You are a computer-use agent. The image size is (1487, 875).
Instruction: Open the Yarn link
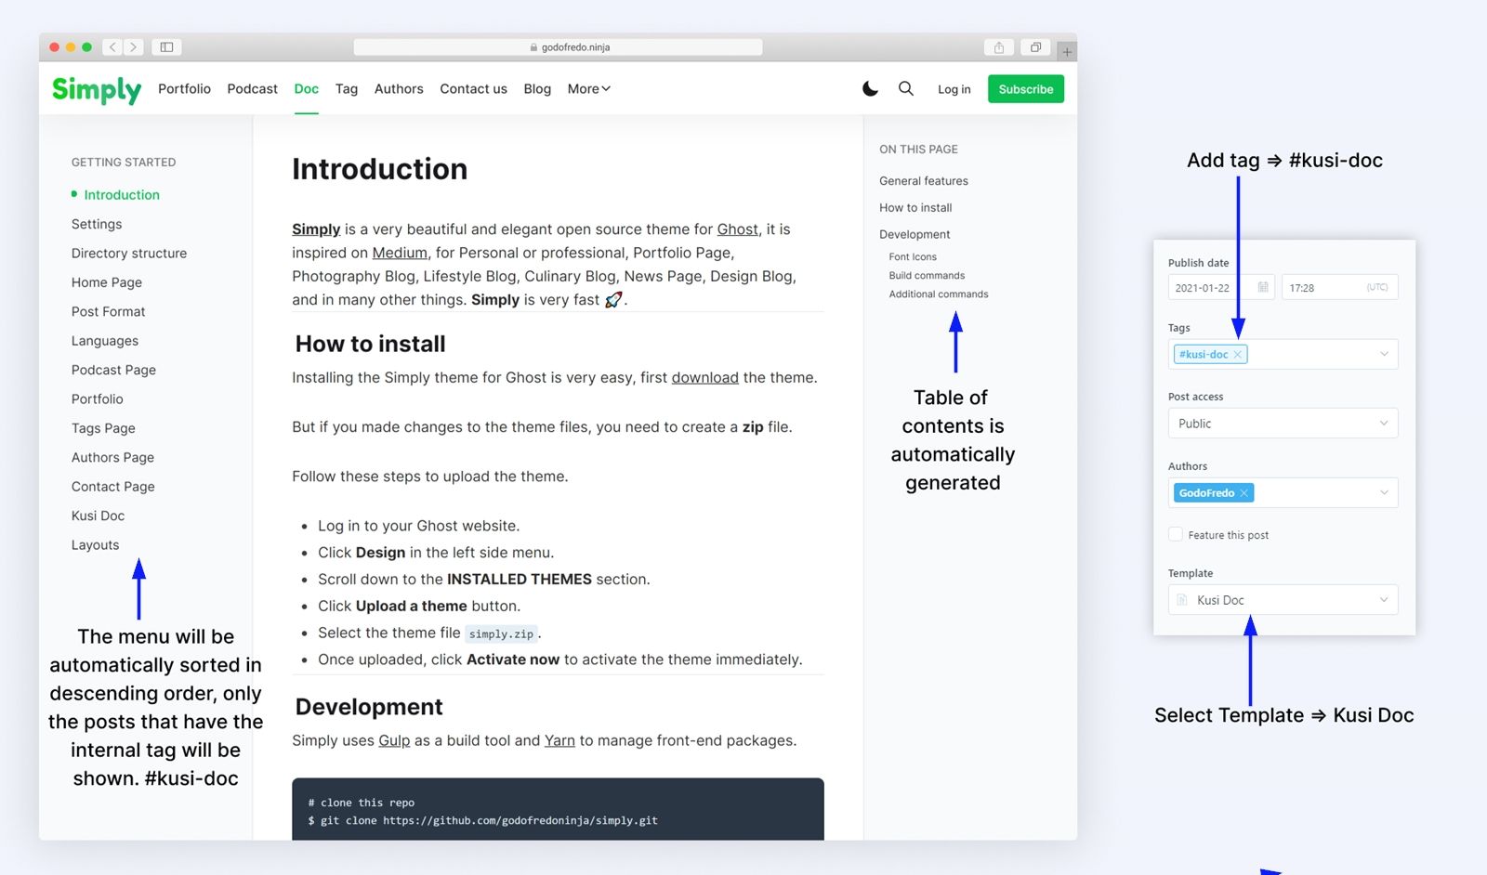coord(559,741)
